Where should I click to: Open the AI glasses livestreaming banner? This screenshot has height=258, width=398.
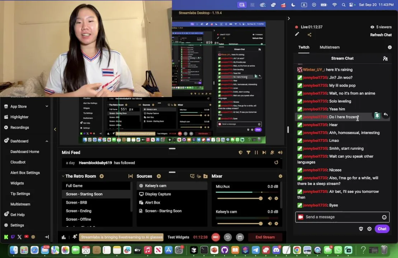point(122,237)
